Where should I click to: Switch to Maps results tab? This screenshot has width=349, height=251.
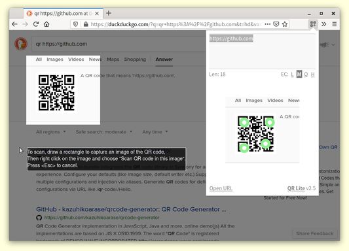113,59
